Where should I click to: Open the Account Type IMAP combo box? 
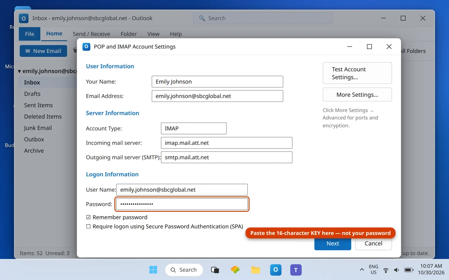pyautogui.click(x=193, y=128)
